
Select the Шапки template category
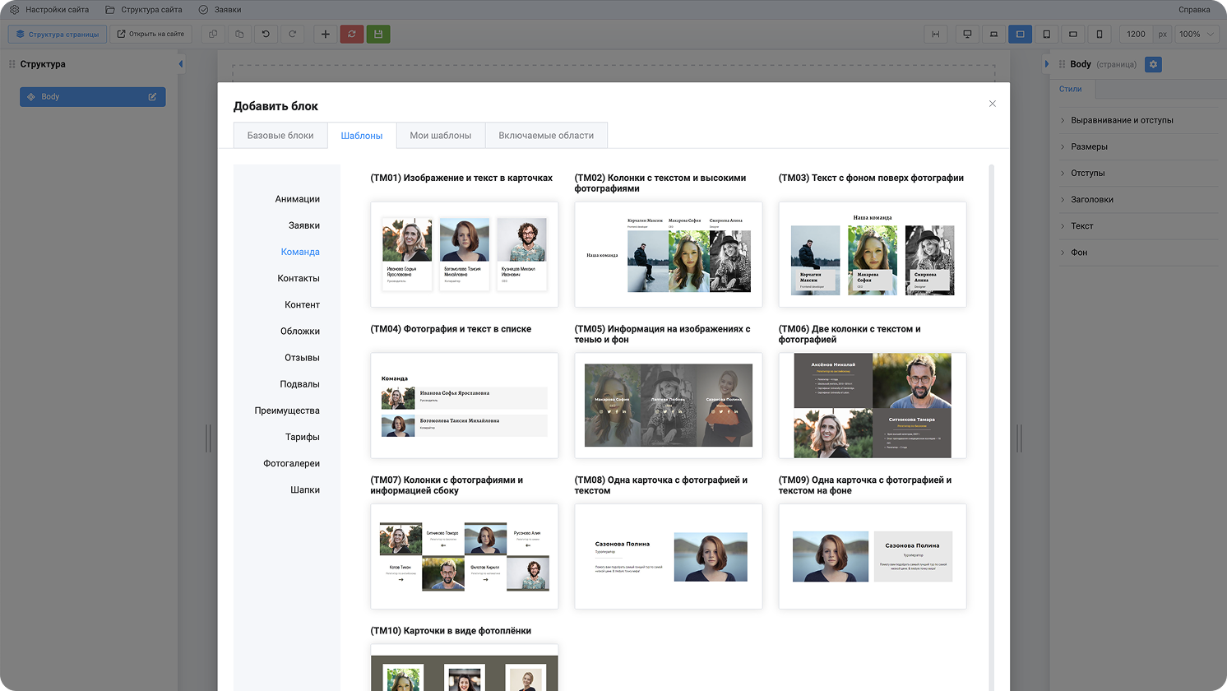[305, 489]
